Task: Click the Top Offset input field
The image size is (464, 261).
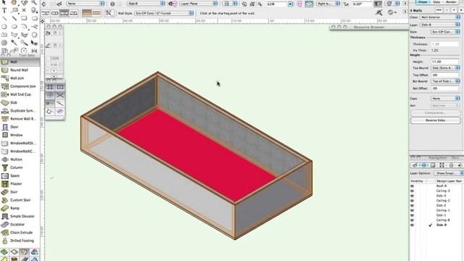Action: click(x=444, y=75)
